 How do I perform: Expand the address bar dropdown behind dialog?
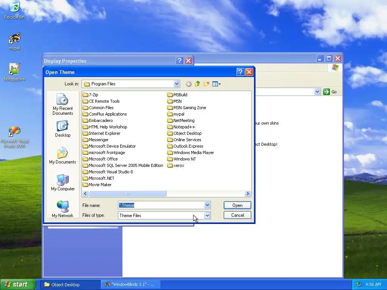pyautogui.click(x=317, y=92)
